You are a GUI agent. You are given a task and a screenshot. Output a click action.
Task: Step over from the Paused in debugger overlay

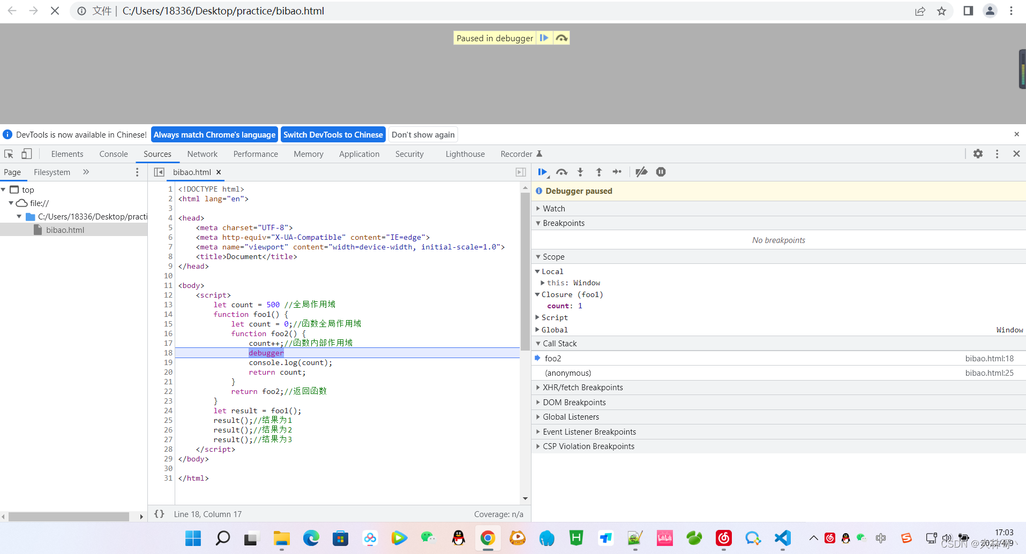tap(561, 38)
